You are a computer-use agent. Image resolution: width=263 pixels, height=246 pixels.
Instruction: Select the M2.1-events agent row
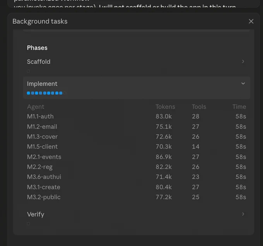(137, 157)
